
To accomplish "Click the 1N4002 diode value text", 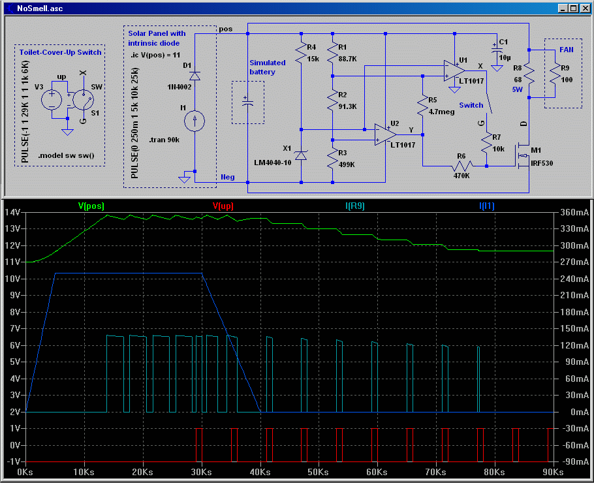I will [x=180, y=87].
